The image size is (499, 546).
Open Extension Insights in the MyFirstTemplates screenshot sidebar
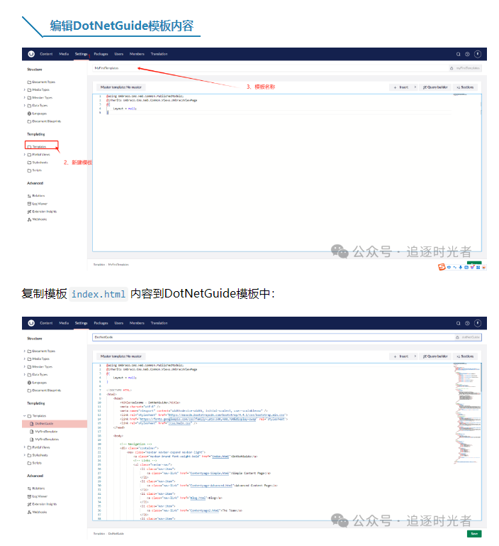[x=42, y=212]
